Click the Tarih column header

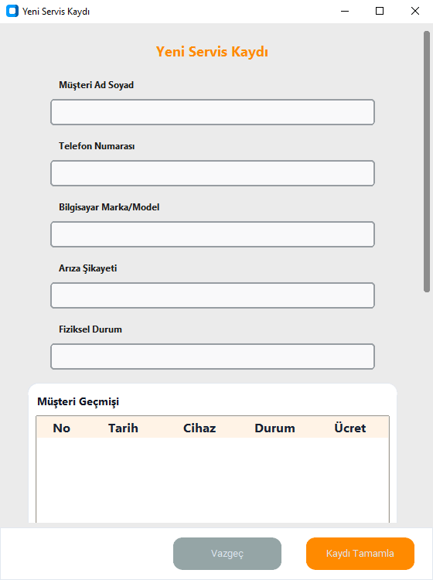(x=123, y=428)
